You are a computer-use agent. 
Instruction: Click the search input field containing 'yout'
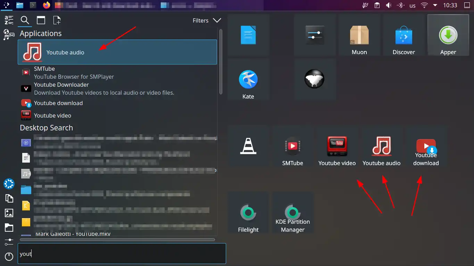coord(122,254)
